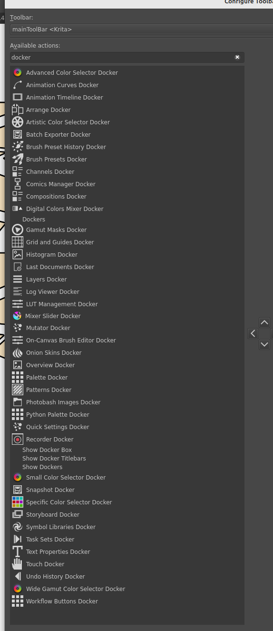Screen dimensions: 273x631
Task: Select the Wide Gamut Color Selector Docker icon
Action: pos(18,589)
